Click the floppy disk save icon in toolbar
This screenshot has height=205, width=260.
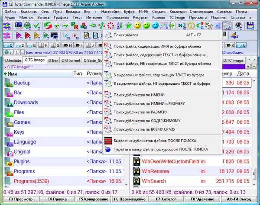pyautogui.click(x=250, y=26)
